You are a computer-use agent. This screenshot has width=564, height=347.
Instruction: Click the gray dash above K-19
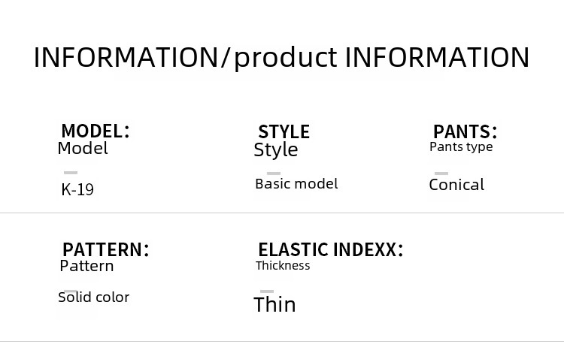[71, 173]
